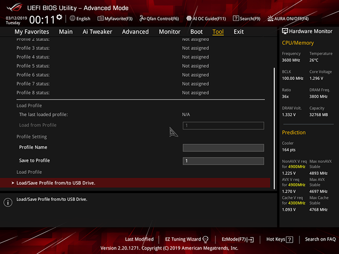Click the Prediction heading
Viewport: 339px width, 254px height.
click(x=294, y=132)
